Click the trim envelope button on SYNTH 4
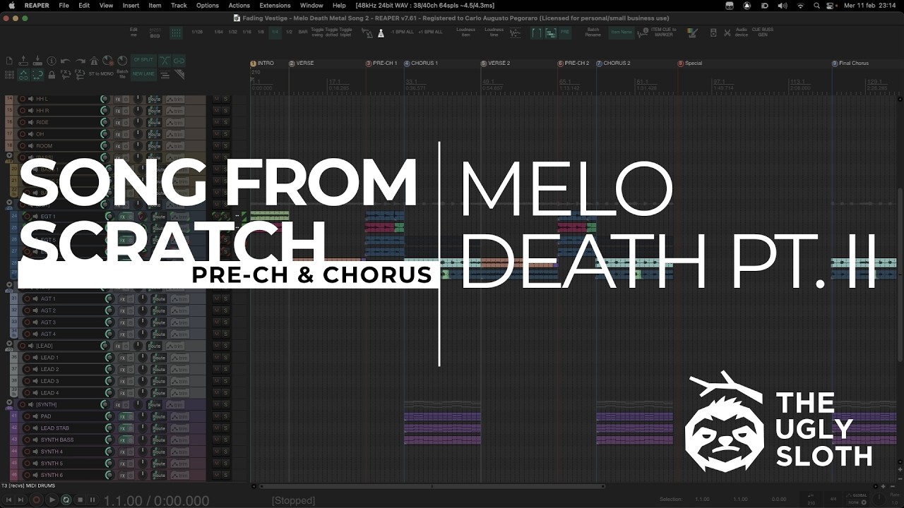This screenshot has width=904, height=508. coord(179,452)
